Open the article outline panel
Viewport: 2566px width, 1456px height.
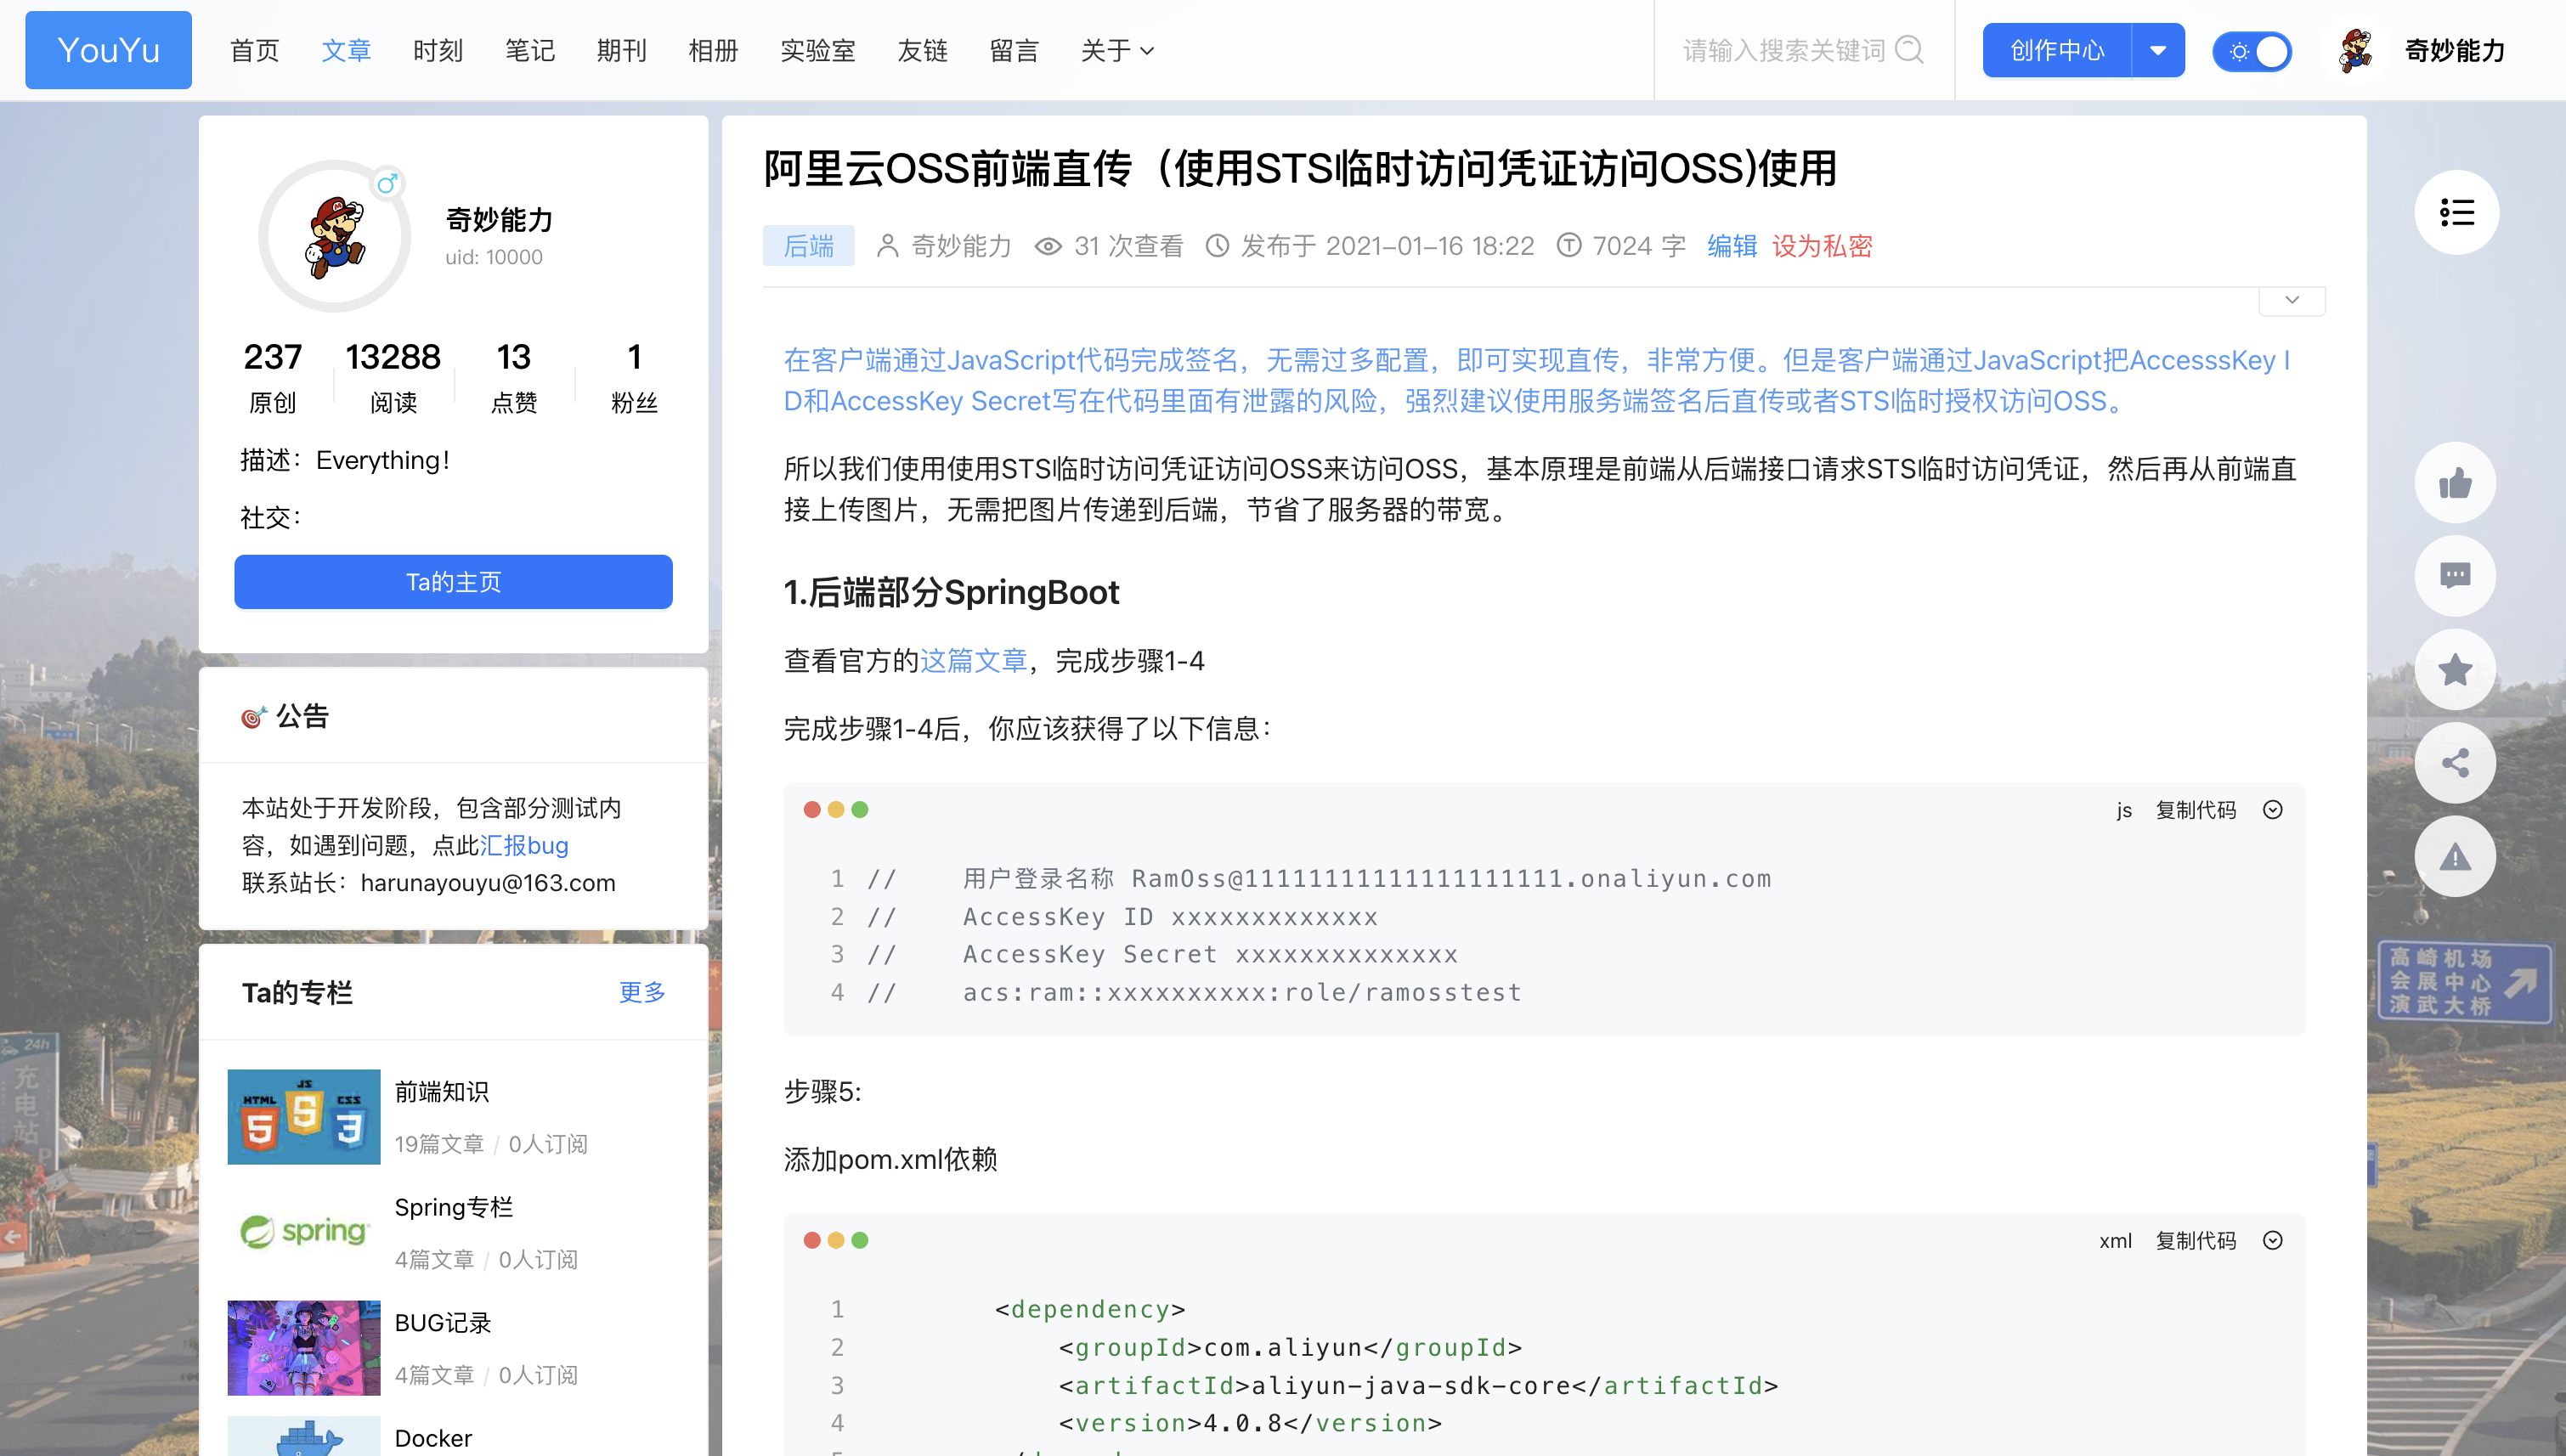[2457, 212]
